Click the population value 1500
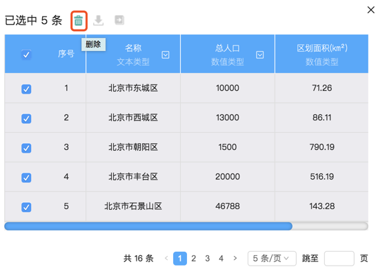376x269 pixels. click(x=228, y=147)
